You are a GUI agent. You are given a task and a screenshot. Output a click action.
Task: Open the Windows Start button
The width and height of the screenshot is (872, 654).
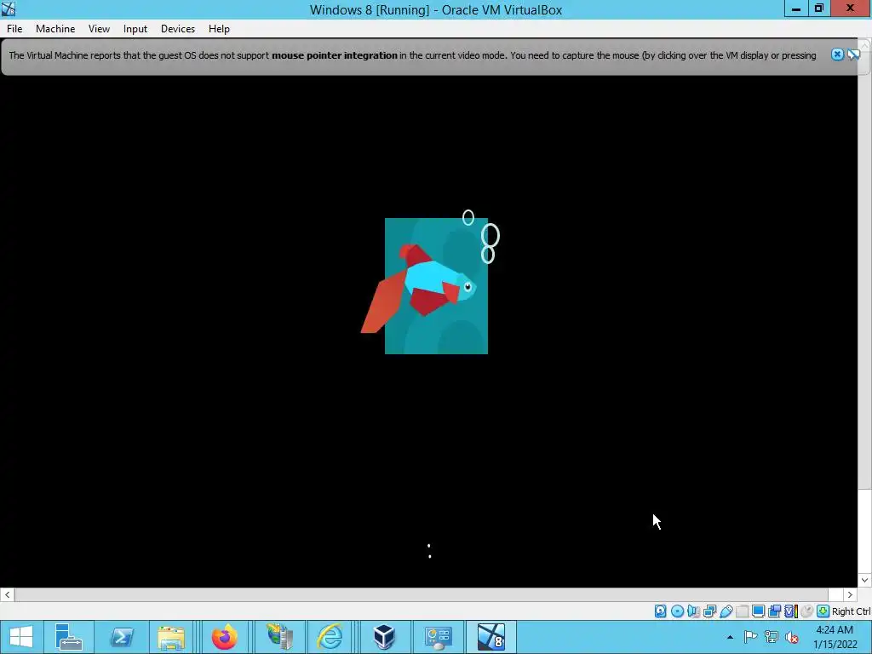[21, 637]
